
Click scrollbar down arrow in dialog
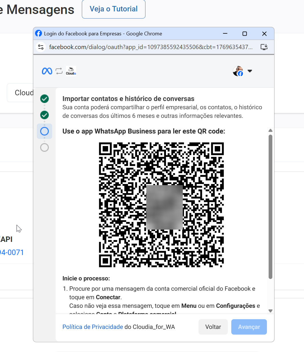(x=271, y=311)
